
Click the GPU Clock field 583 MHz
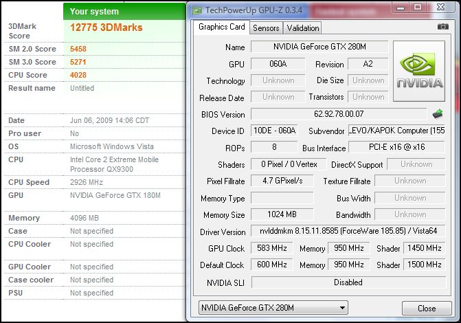tap(271, 248)
